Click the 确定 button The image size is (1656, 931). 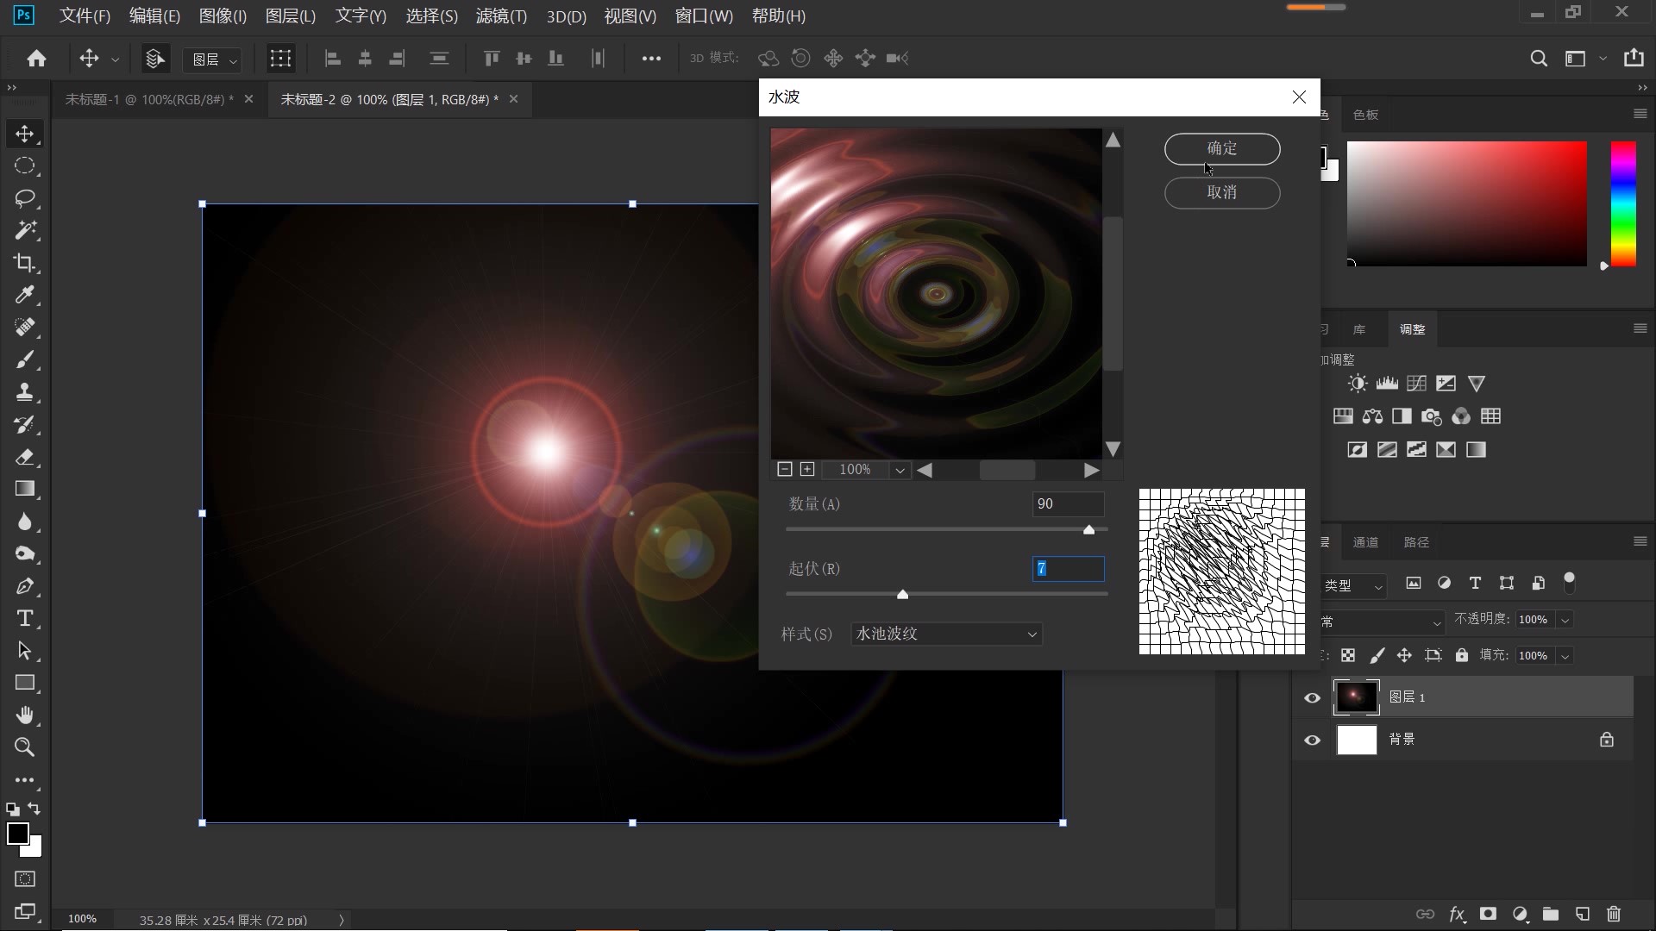pyautogui.click(x=1221, y=148)
